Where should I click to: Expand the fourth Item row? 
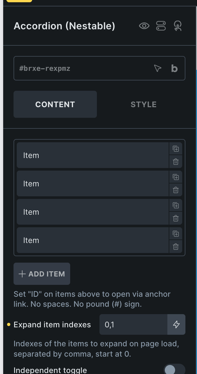pos(92,240)
